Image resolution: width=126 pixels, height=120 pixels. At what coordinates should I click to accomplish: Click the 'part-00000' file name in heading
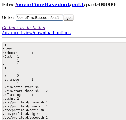click(x=100, y=4)
